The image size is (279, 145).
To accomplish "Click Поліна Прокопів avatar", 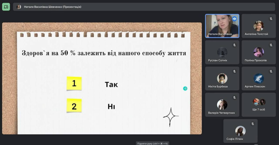I will pyautogui.click(x=259, y=52).
